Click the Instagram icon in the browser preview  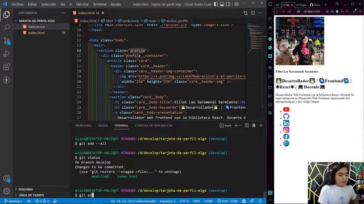286,130
